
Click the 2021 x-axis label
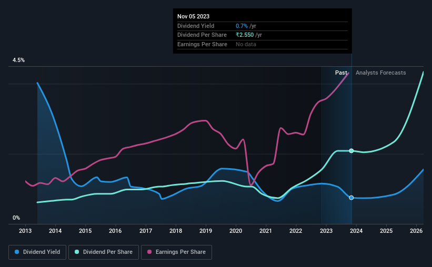(x=266, y=231)
